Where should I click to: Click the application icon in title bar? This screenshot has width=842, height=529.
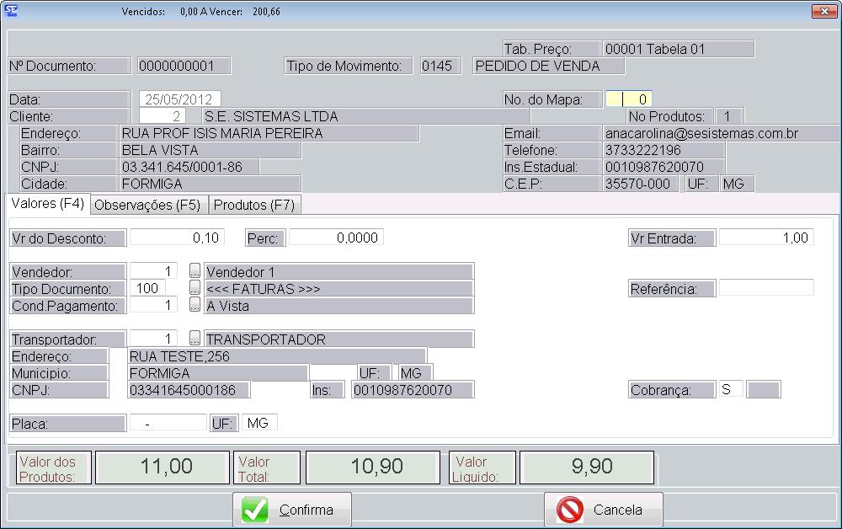(x=11, y=12)
